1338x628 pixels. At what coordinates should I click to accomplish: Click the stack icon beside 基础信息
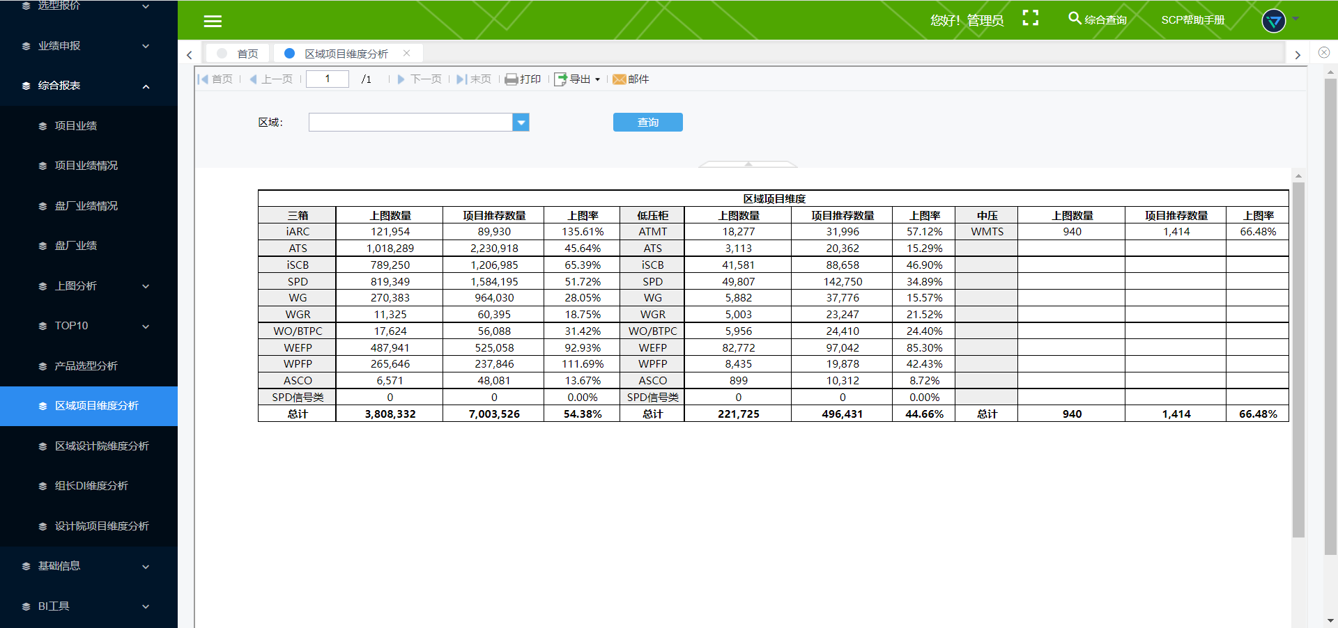pos(26,566)
